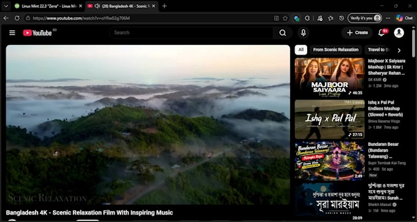
Task: Show more filter chips with right chevron
Action: 399,50
